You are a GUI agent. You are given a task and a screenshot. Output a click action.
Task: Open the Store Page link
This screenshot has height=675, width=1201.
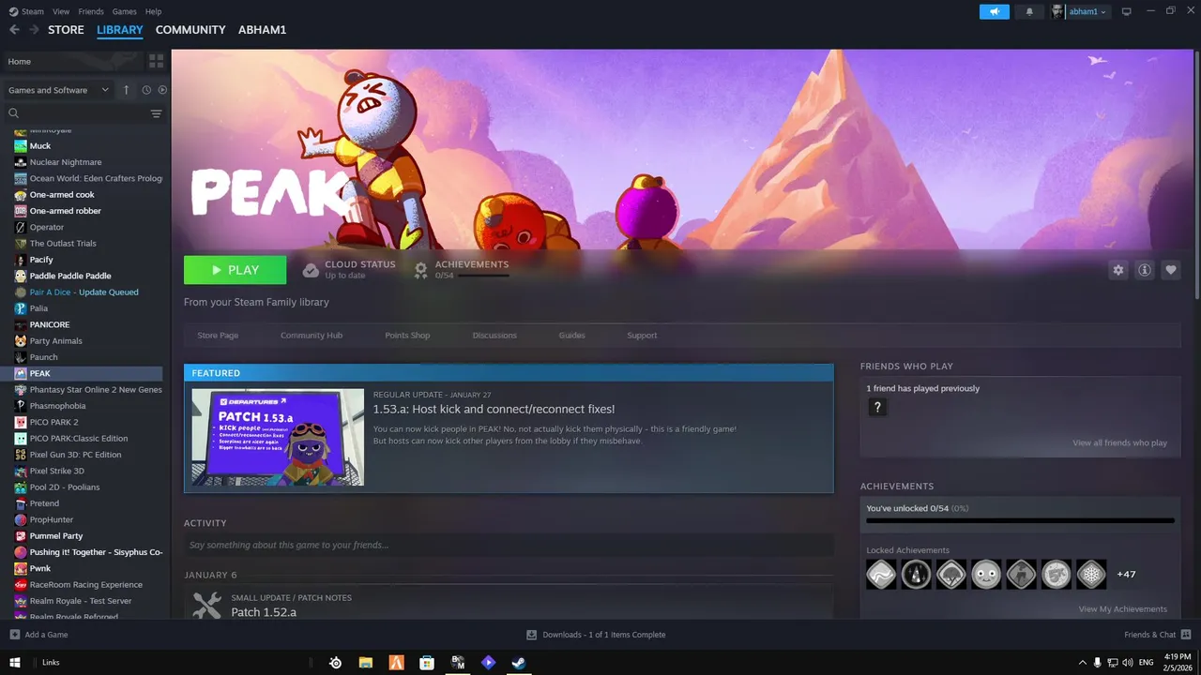(218, 335)
